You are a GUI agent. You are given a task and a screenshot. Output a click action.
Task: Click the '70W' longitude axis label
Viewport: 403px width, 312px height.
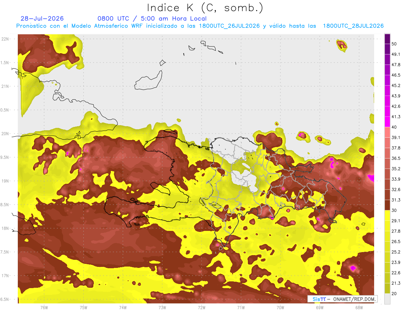coord(280,307)
